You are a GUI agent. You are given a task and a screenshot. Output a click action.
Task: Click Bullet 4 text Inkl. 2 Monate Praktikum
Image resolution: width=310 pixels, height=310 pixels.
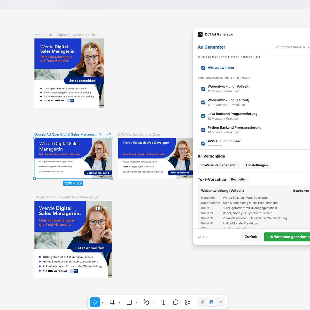[x=240, y=223]
